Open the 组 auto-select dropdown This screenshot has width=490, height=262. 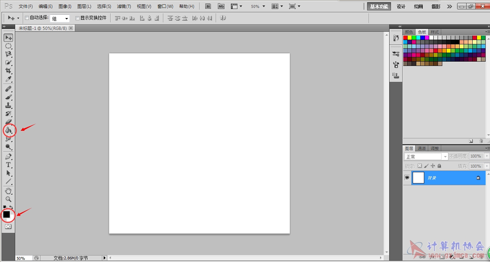click(x=60, y=18)
